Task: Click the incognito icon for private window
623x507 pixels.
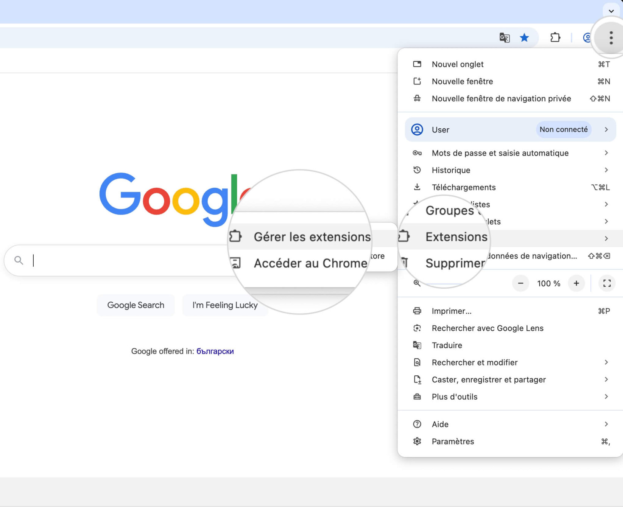Action: 417,98
